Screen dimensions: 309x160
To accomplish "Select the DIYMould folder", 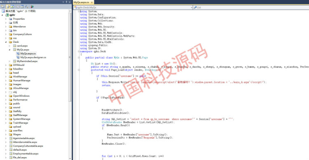I will [x=19, y=65].
